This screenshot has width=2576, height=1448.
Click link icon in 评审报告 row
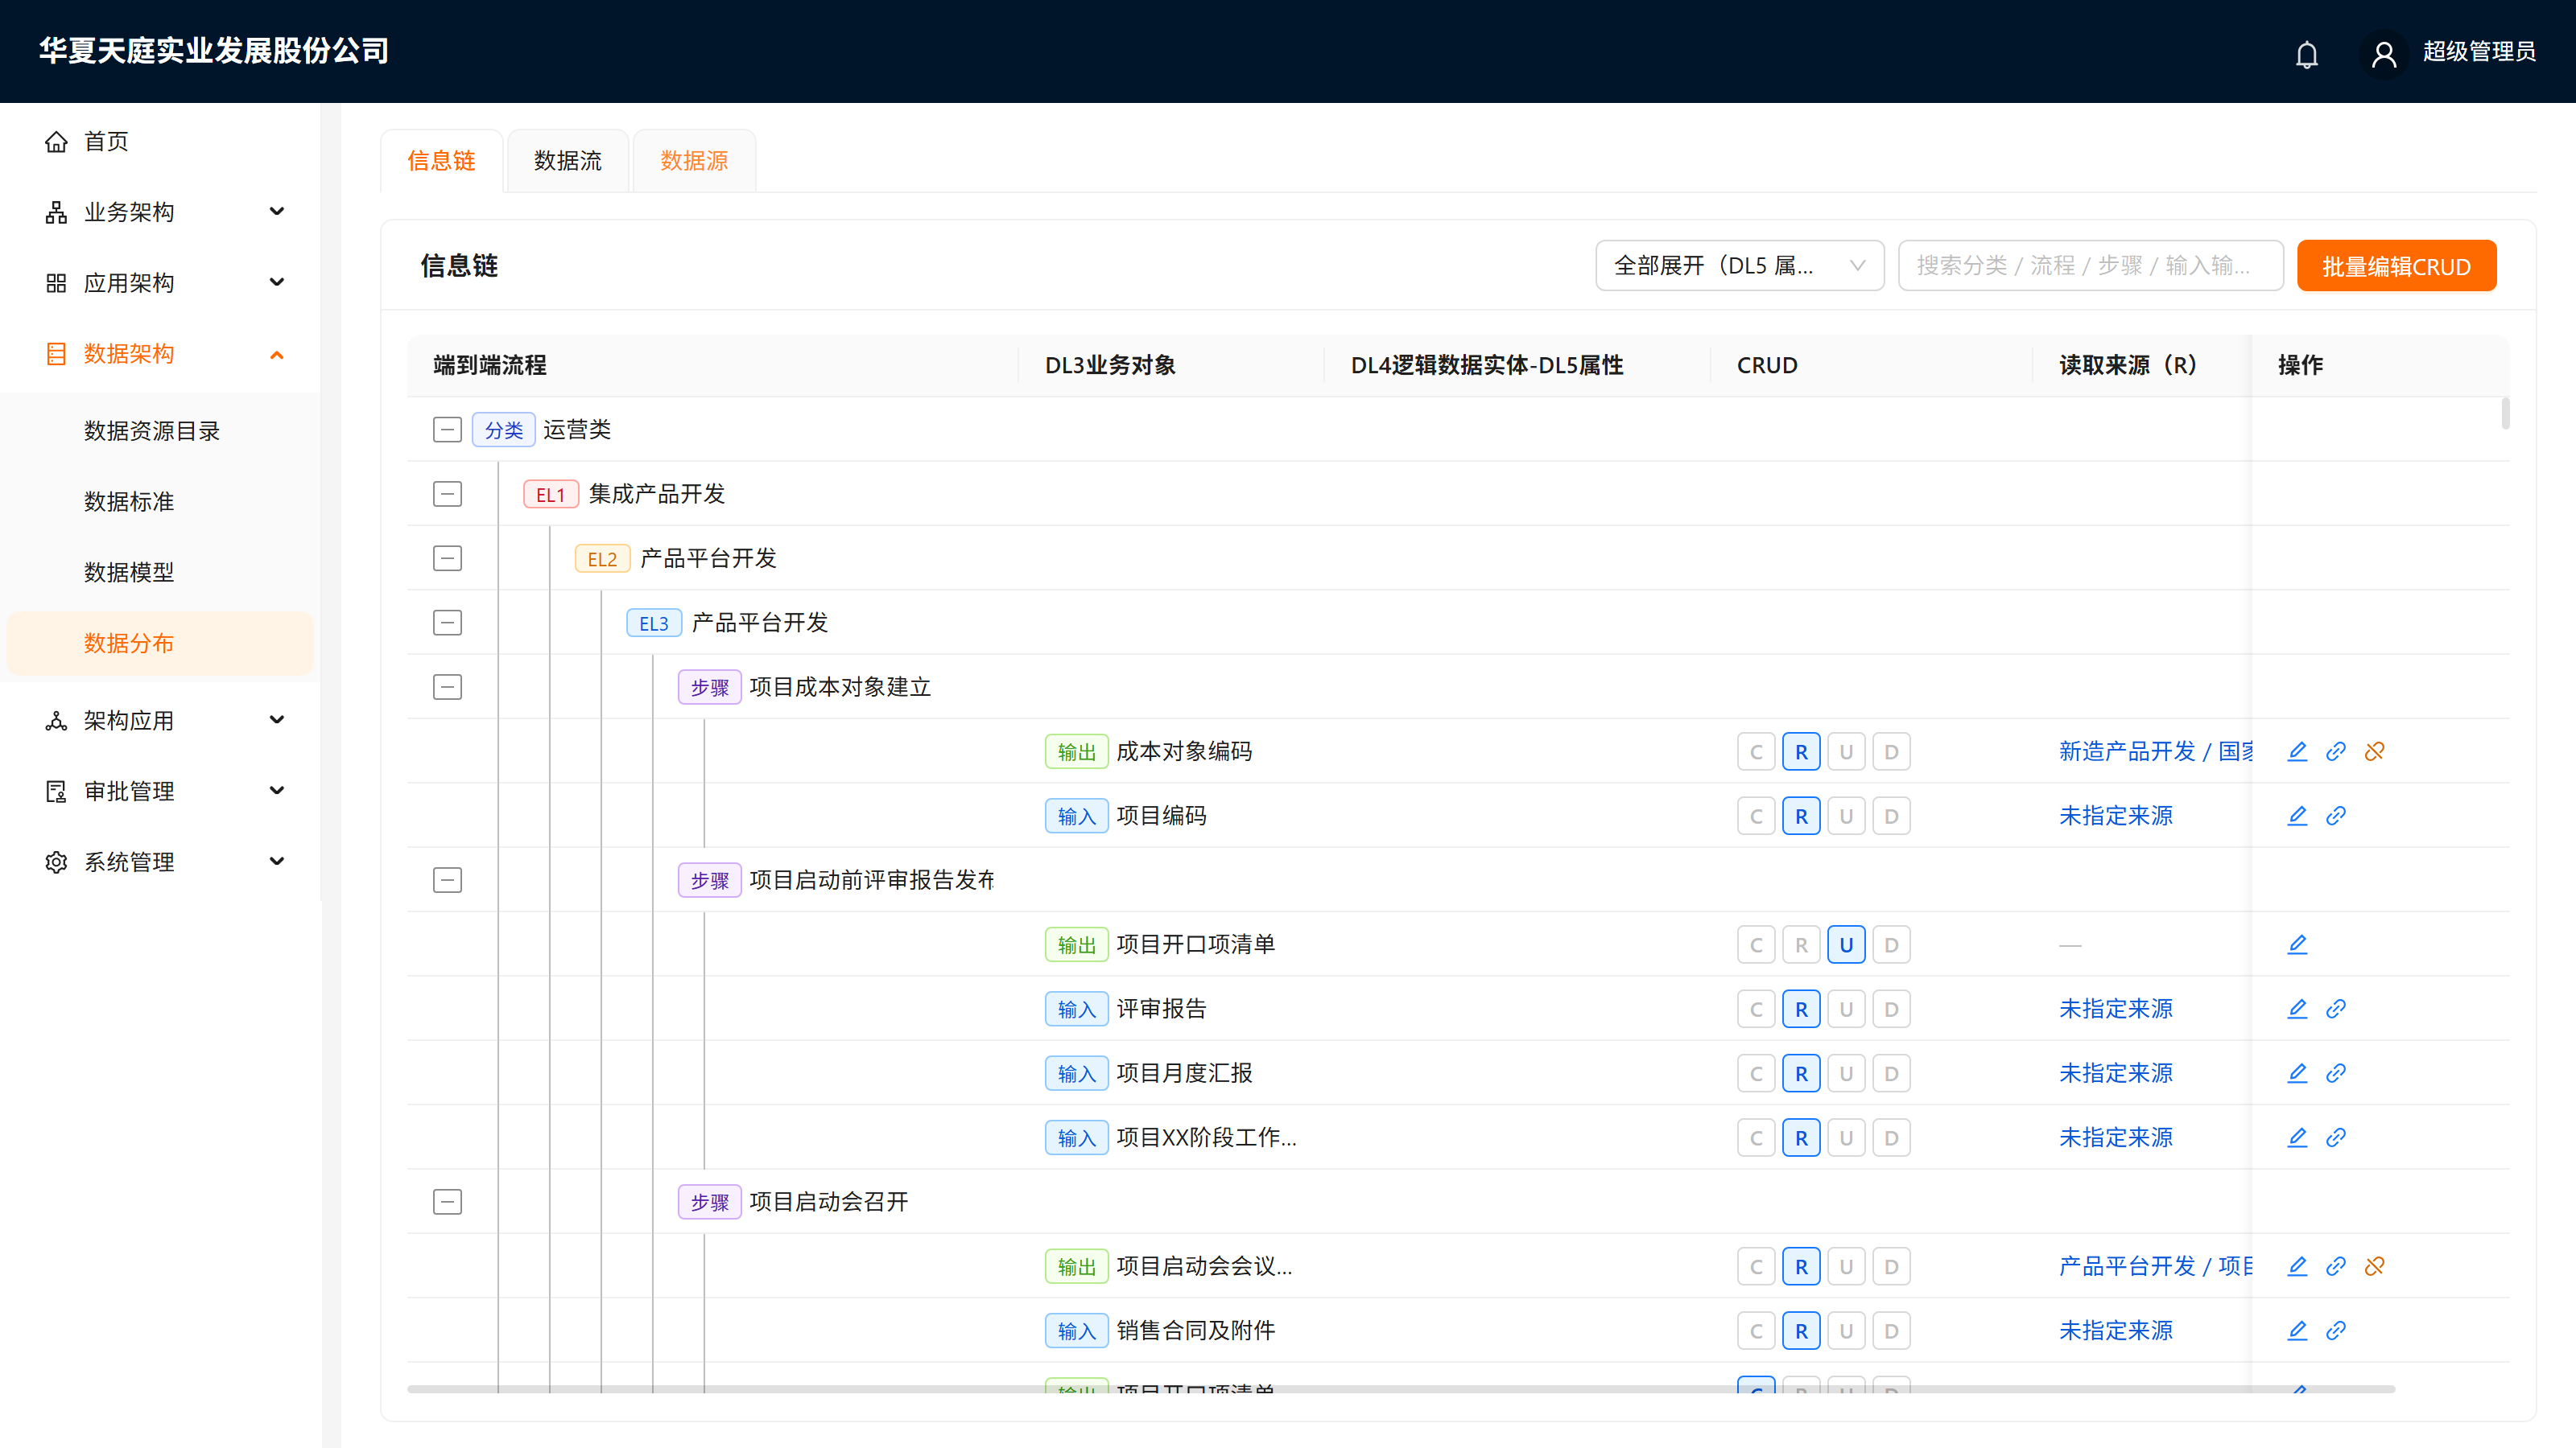pyautogui.click(x=2336, y=1008)
